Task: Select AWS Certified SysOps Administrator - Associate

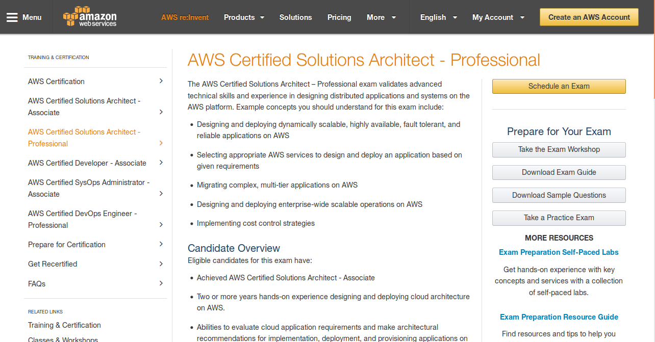Action: [x=89, y=188]
